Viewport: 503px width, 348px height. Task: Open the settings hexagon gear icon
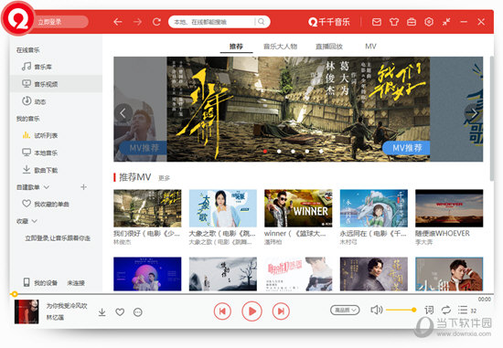429,22
